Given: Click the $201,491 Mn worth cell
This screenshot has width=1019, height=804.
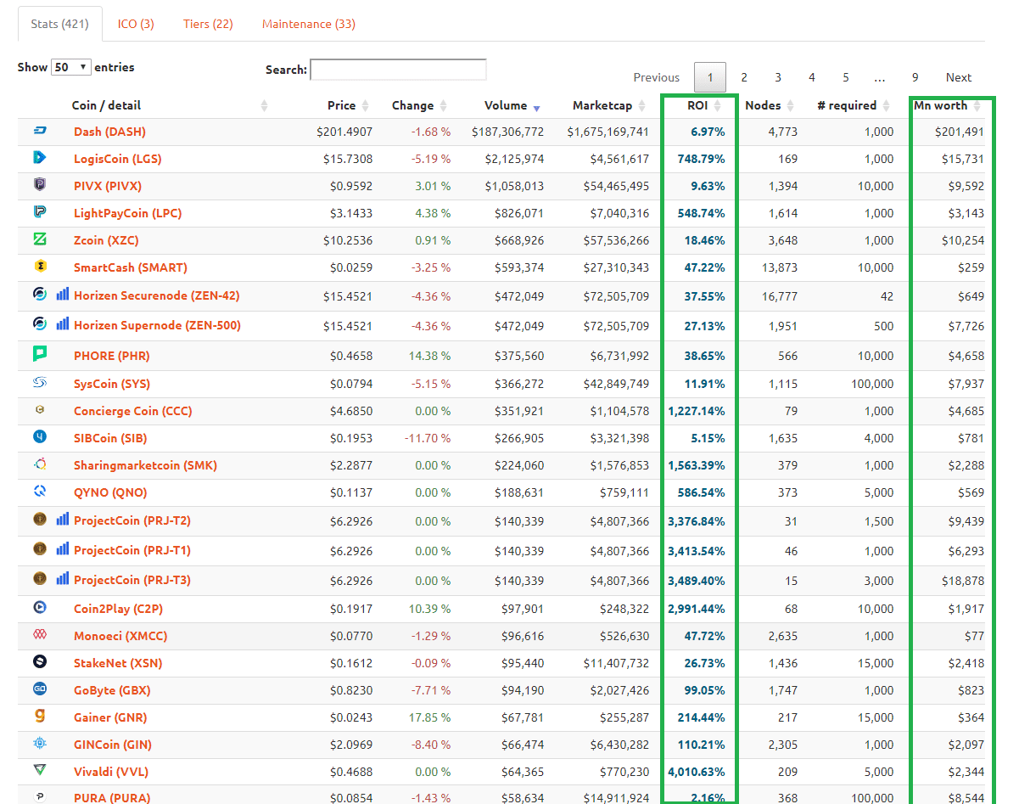Looking at the screenshot, I should [959, 132].
